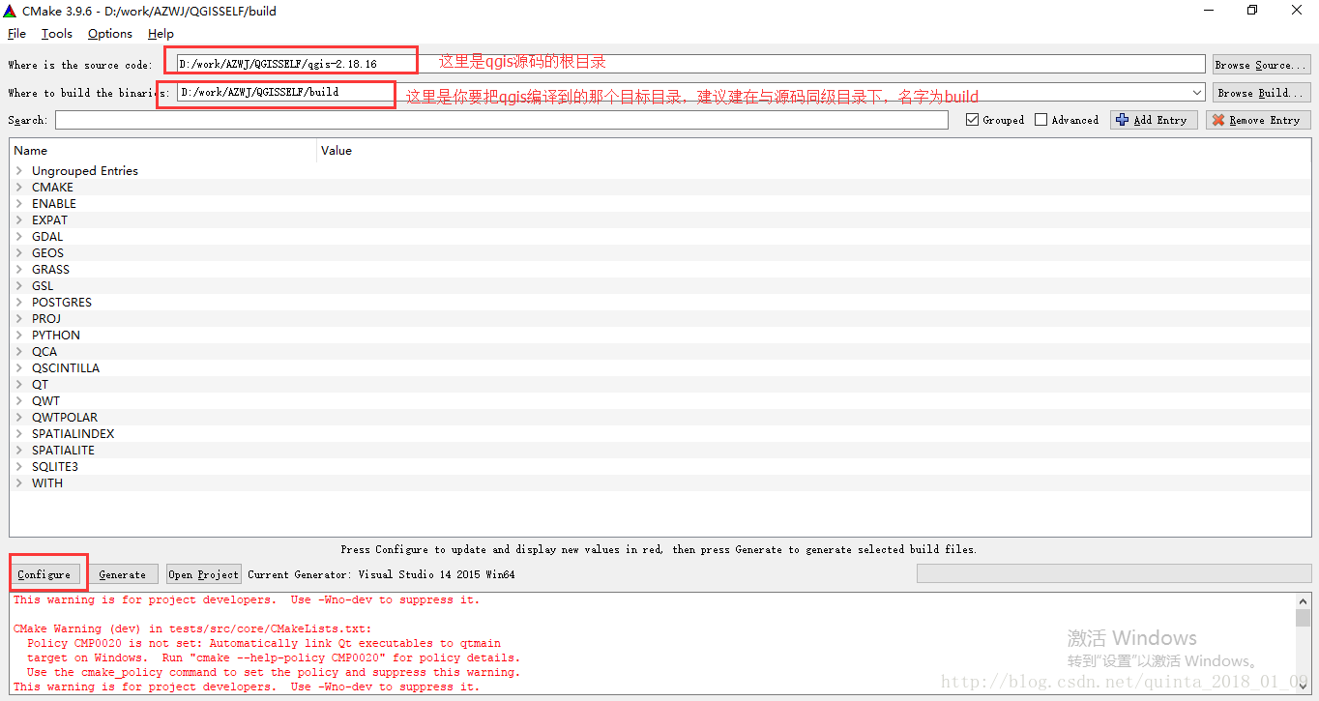Click the output log scrollbar thumb
The height and width of the screenshot is (701, 1319).
point(1303,618)
